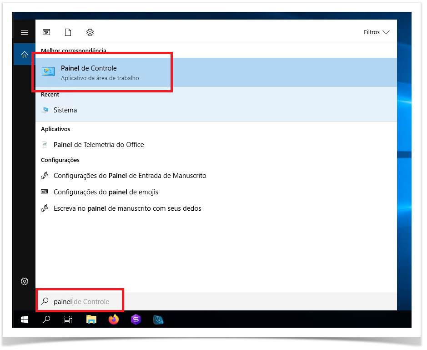Open the hamburger menu in search panel
Viewport: 427px width, 350px height.
[25, 32]
